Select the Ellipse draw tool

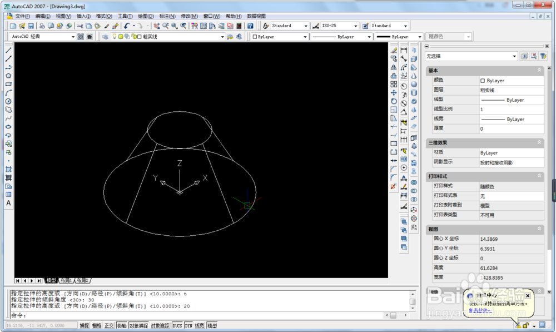8,127
